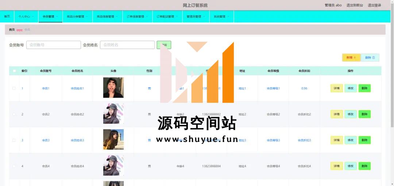Focus the 会员姓名 search field

point(127,45)
